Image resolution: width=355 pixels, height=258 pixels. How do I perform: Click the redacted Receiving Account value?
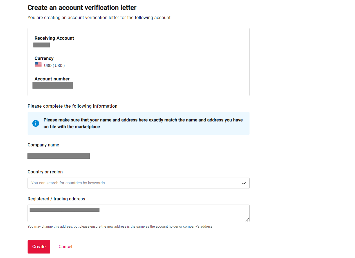click(x=42, y=45)
